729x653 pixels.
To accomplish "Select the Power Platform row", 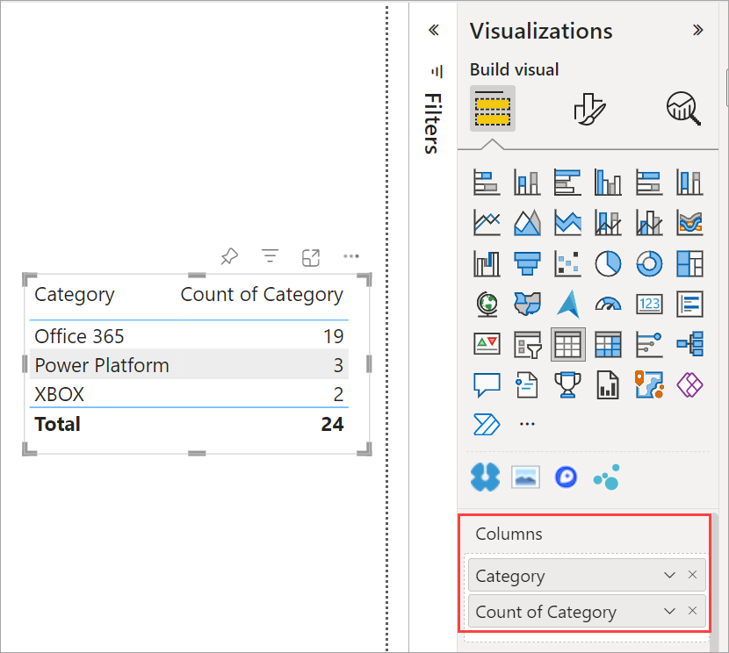I will click(189, 365).
